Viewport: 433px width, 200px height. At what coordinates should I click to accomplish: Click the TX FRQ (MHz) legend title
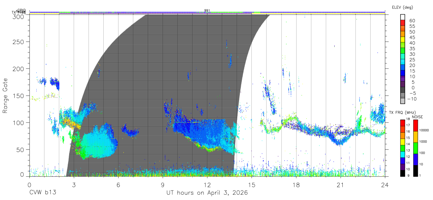pyautogui.click(x=402, y=113)
